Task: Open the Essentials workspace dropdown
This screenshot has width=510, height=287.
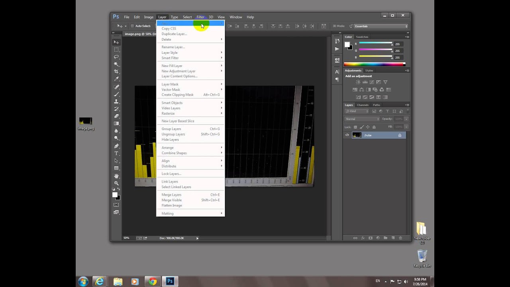Action: [x=381, y=26]
